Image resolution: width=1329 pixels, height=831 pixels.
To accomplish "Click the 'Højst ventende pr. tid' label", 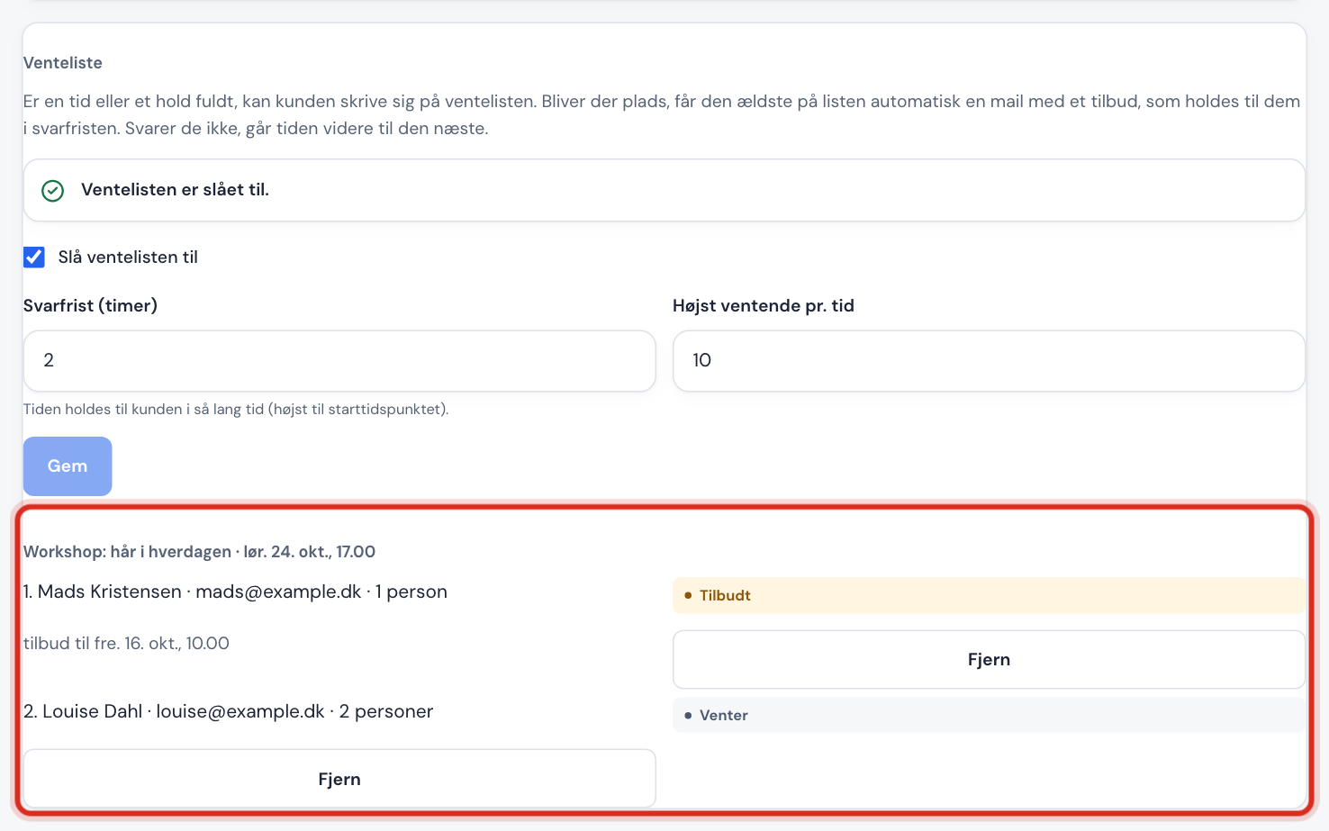I will (764, 306).
